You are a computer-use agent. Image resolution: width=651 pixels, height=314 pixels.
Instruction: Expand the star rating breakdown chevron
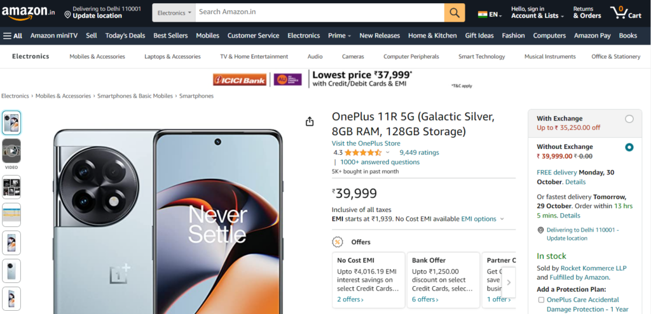pyautogui.click(x=388, y=152)
